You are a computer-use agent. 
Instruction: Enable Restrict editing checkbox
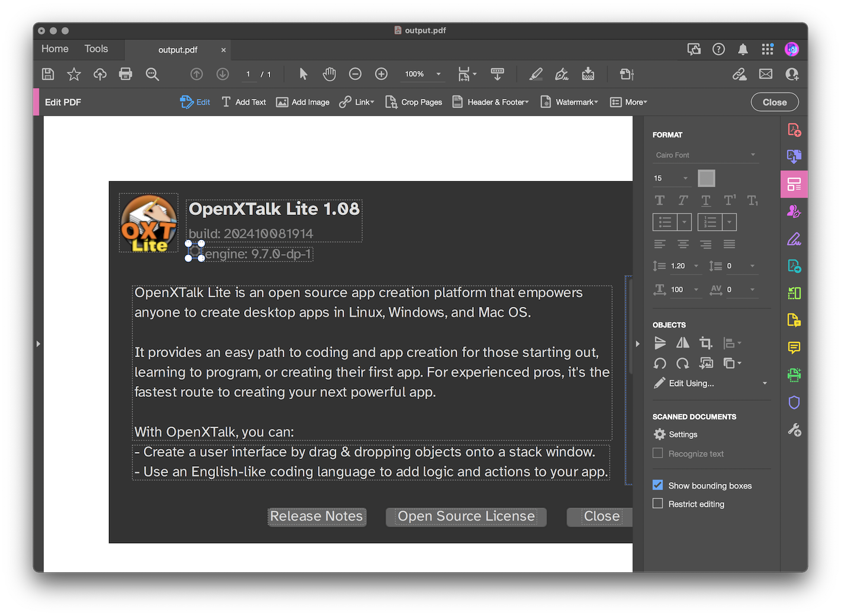click(x=657, y=503)
